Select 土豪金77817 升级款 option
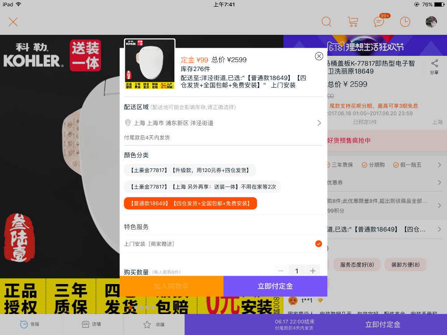447x335 pixels. click(x=190, y=170)
